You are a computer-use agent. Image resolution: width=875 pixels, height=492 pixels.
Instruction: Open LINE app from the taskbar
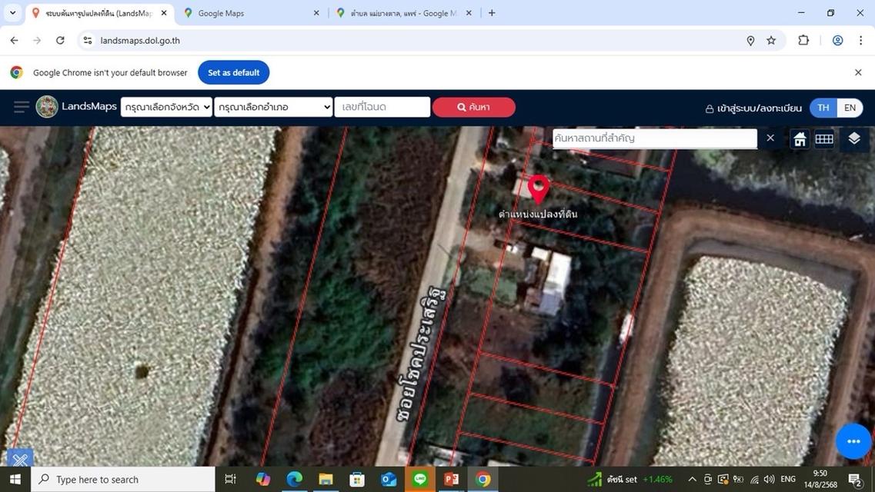pos(420,479)
